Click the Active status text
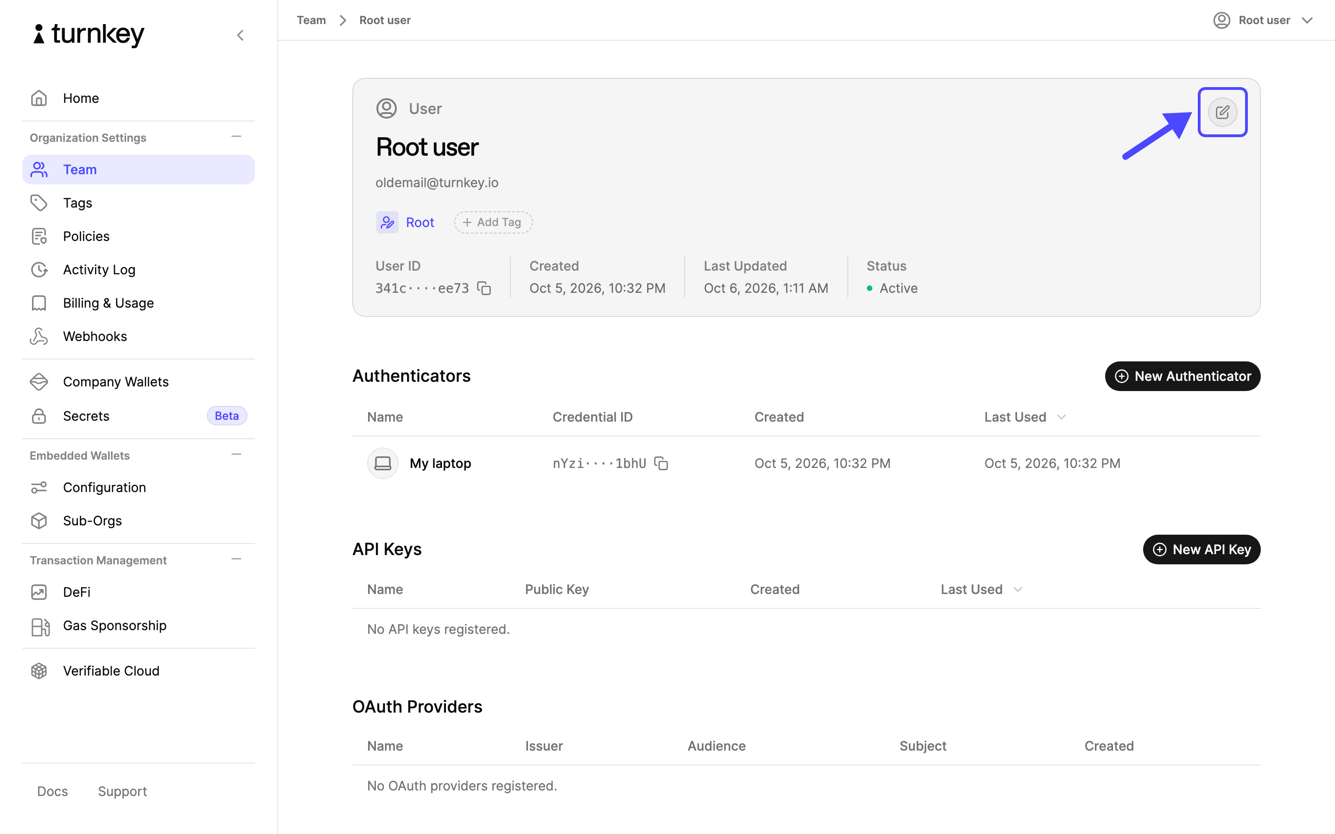 coord(899,289)
